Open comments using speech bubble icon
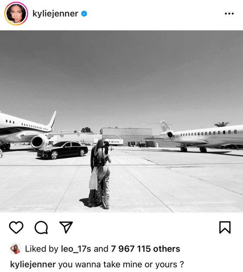The height and width of the screenshot is (272, 243). point(41,227)
